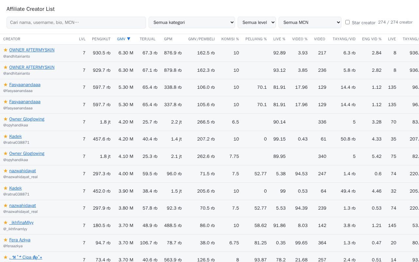Open the Semua level dropdown
The width and height of the screenshot is (419, 262).
[257, 23]
